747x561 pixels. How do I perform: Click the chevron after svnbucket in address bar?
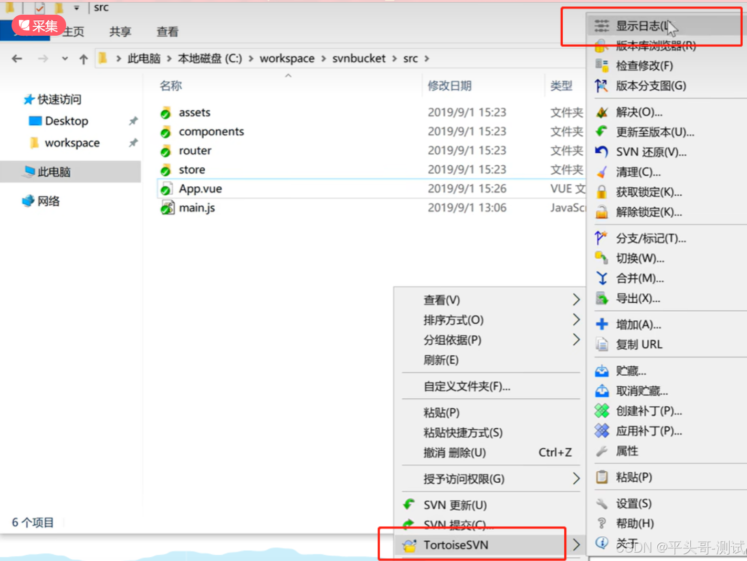394,58
